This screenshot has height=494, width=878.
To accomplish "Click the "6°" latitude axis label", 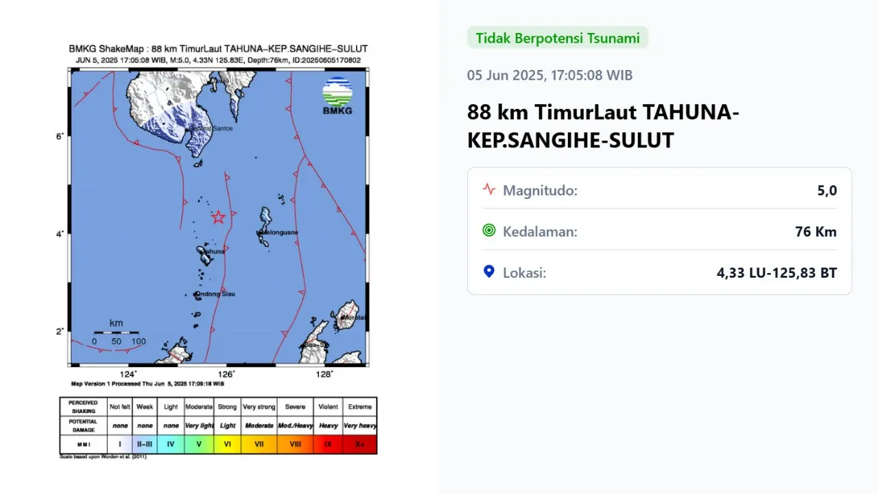I will pos(61,137).
